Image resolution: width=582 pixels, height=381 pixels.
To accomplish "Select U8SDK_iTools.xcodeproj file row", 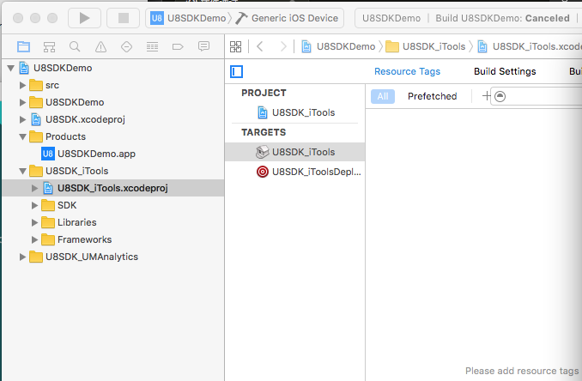I will click(x=112, y=188).
